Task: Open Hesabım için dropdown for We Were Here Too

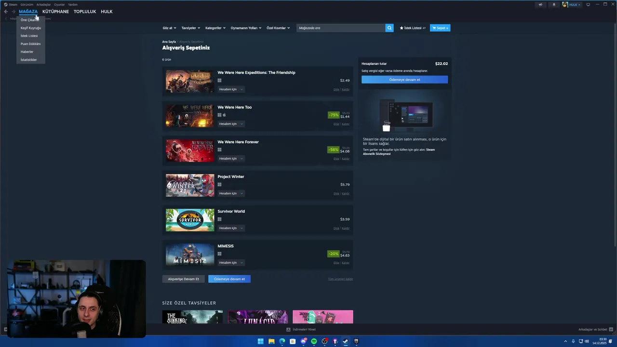Action: coord(231,124)
